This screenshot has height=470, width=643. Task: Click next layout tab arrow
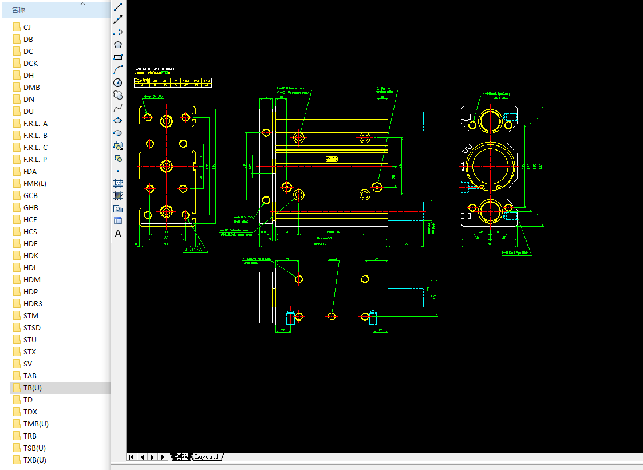[152, 457]
